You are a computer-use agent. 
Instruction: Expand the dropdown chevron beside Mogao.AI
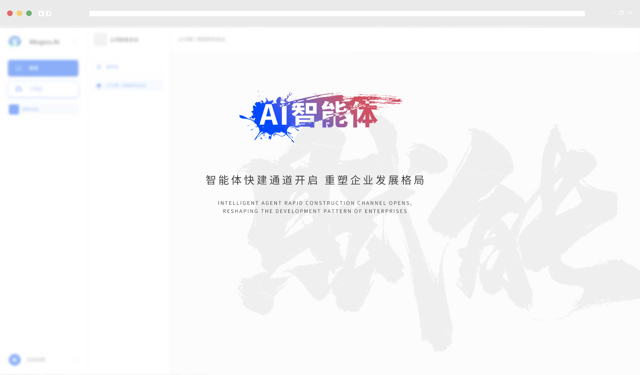pyautogui.click(x=75, y=42)
